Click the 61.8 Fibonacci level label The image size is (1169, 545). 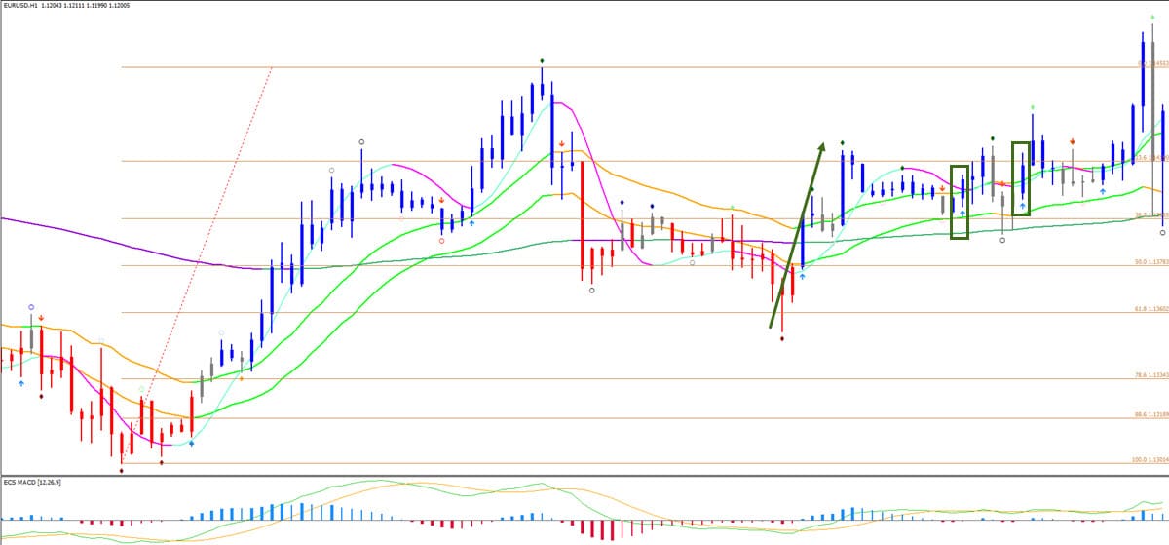(1150, 309)
